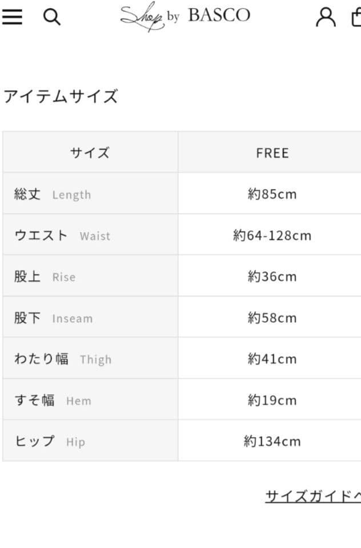The image size is (361, 548).
Task: Open the hamburger navigation menu
Action: [13, 16]
